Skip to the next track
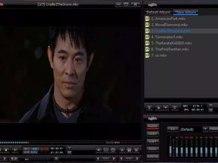This screenshot has width=218, height=163. pos(15,149)
